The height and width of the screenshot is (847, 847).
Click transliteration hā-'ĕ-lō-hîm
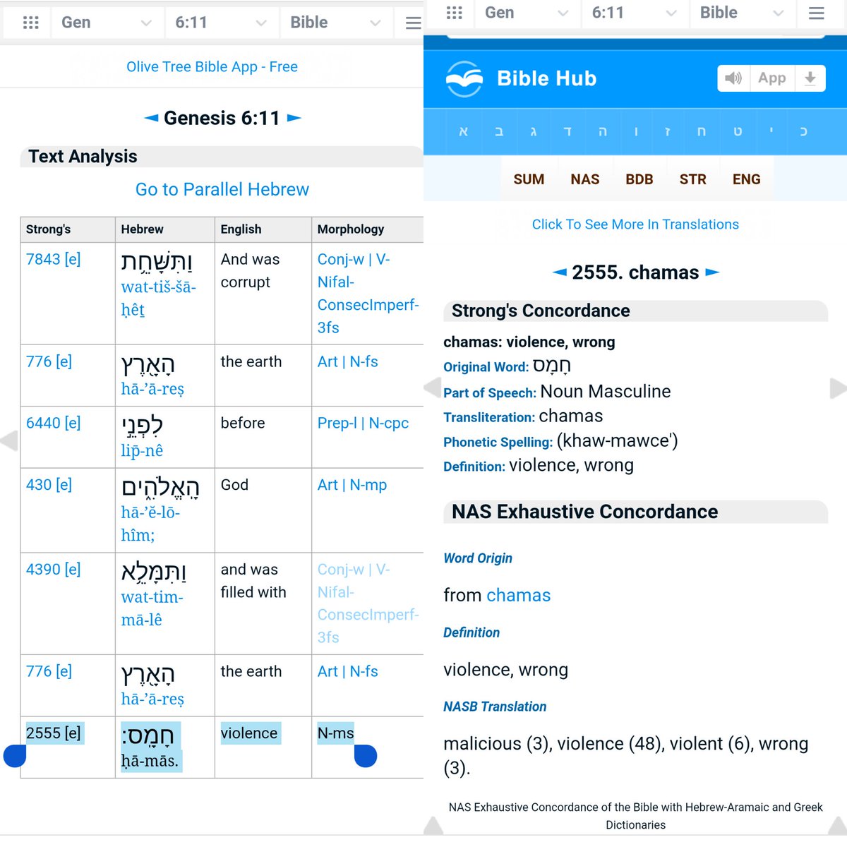point(150,524)
